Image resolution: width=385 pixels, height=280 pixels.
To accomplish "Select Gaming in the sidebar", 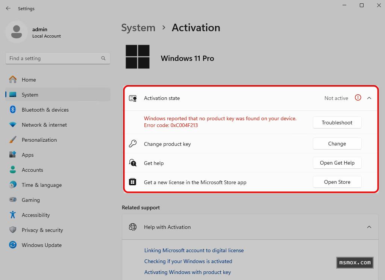I will [x=30, y=200].
